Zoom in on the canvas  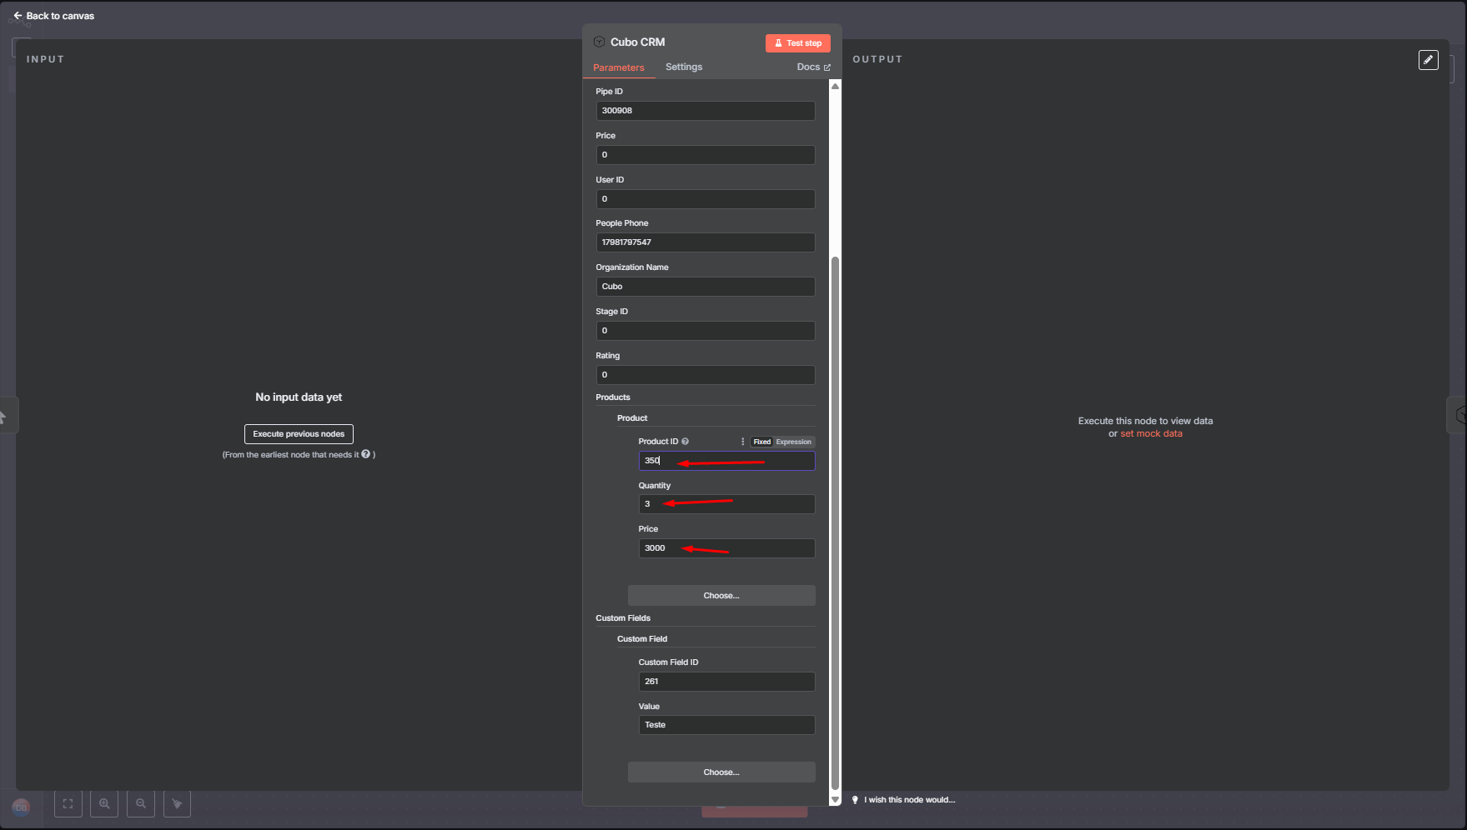click(x=104, y=804)
